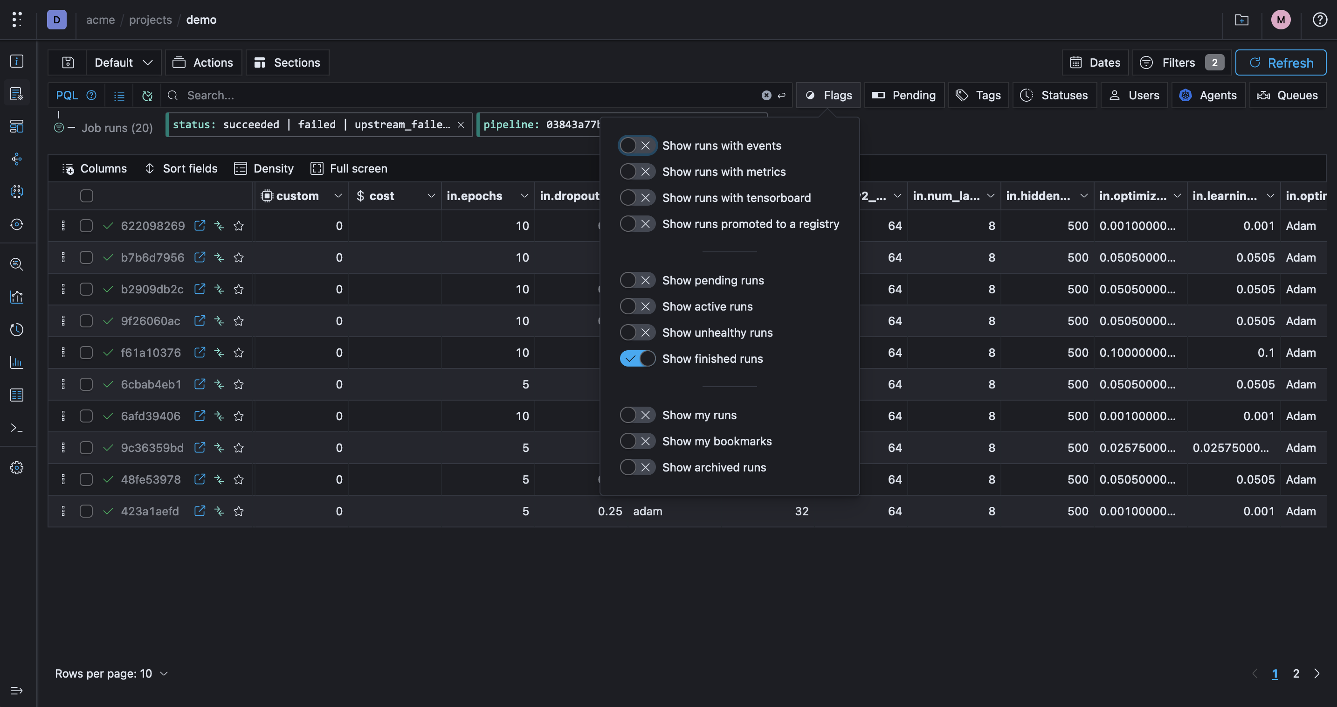Bookmark run 622098269 with star icon

point(238,226)
